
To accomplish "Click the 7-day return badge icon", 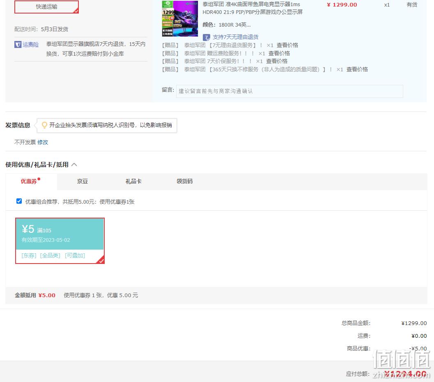I will pos(207,37).
